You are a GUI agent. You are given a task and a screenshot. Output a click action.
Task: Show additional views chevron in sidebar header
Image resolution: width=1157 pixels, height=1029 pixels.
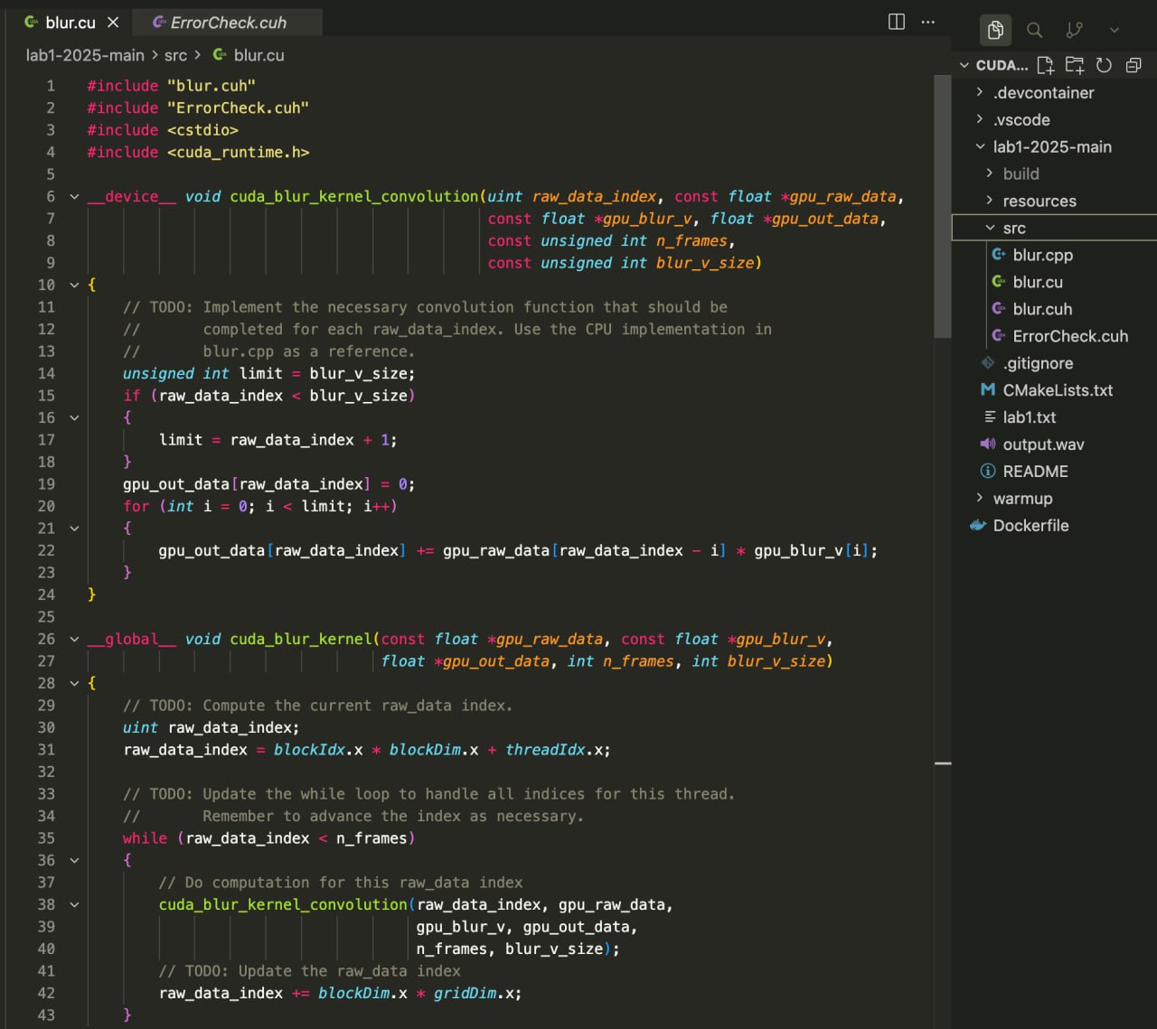[x=1115, y=30]
